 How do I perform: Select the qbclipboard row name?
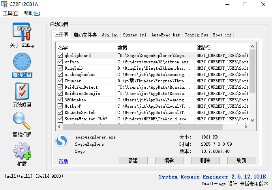pos(78,55)
